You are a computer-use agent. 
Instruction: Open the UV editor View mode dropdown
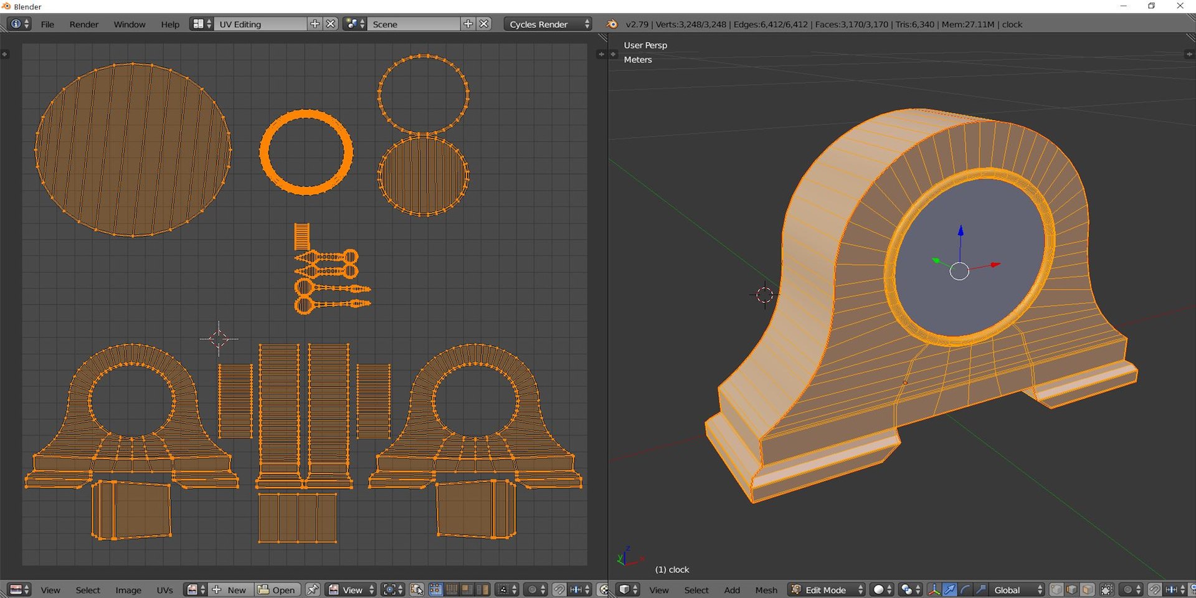coord(351,590)
